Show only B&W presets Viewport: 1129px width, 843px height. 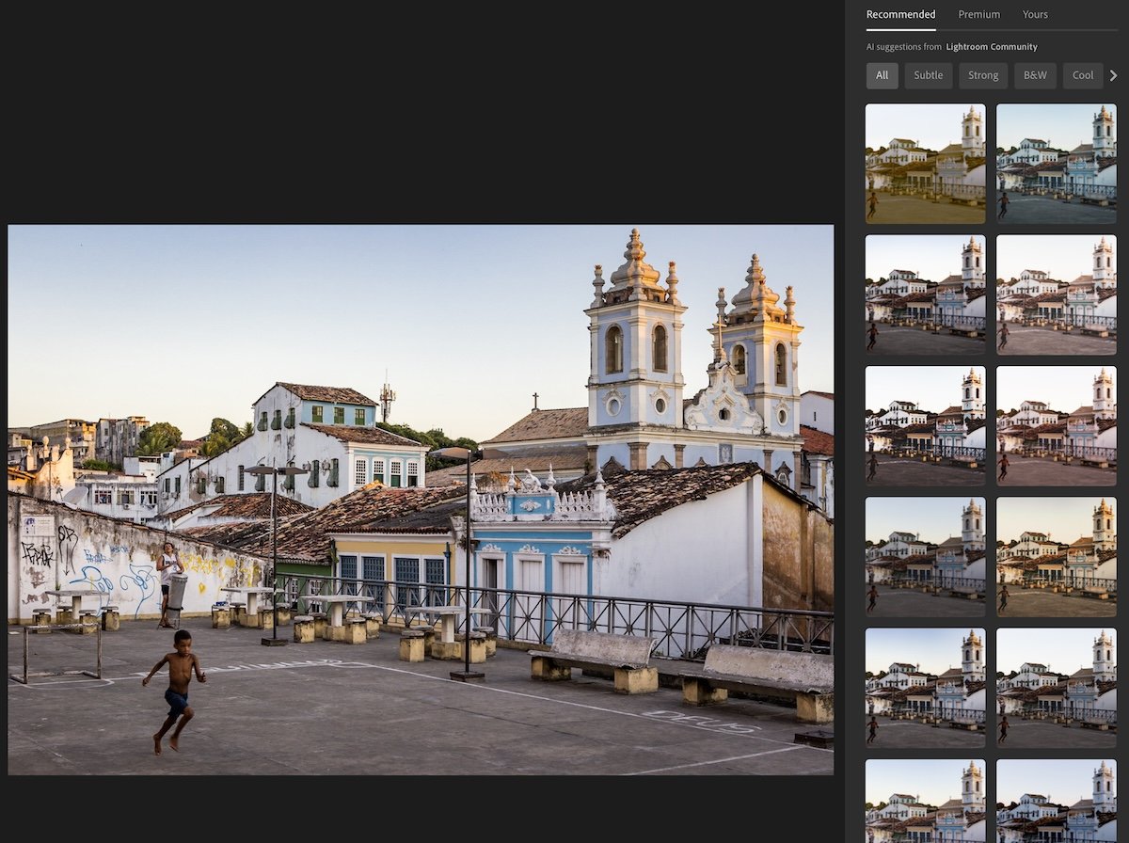1035,75
